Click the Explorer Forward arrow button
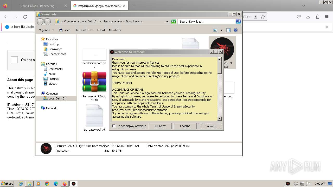This screenshot has width=333, height=187. coord(47,22)
